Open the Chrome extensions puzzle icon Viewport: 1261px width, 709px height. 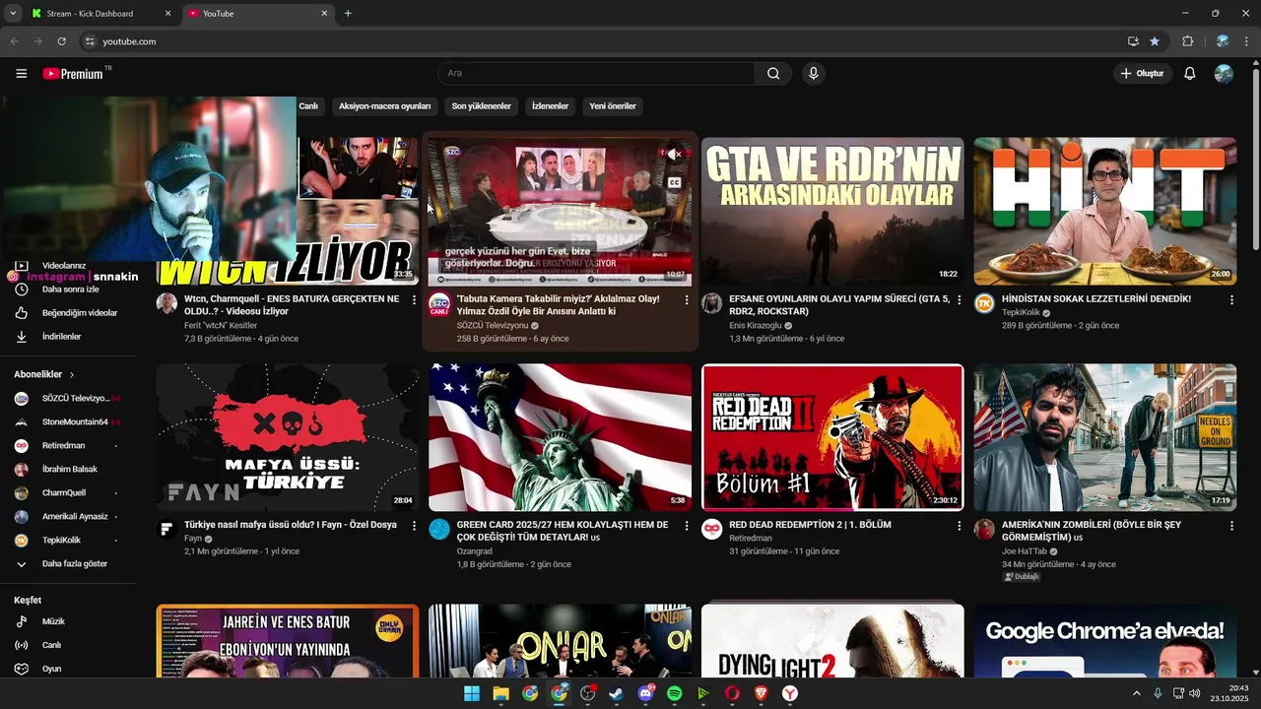click(x=1187, y=41)
